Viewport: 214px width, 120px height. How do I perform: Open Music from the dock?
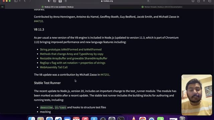85,119
